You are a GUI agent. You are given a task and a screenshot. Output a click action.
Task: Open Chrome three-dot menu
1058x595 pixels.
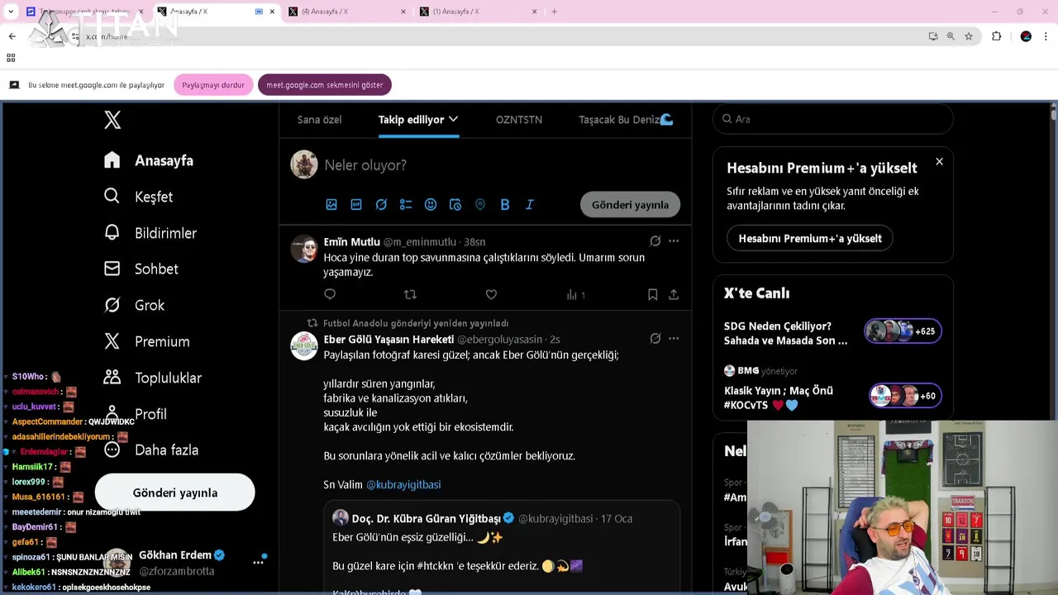tap(1046, 36)
